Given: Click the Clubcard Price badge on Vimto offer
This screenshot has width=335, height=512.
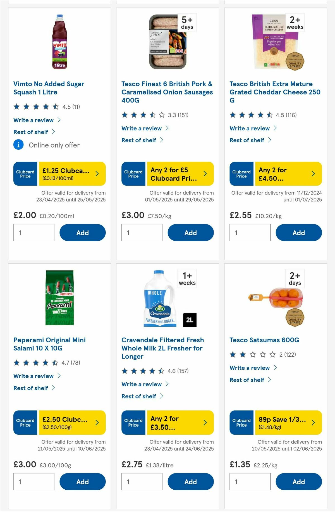Looking at the screenshot, I should tap(25, 174).
